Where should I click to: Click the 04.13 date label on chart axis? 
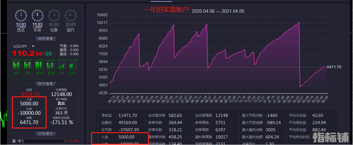[111, 100]
